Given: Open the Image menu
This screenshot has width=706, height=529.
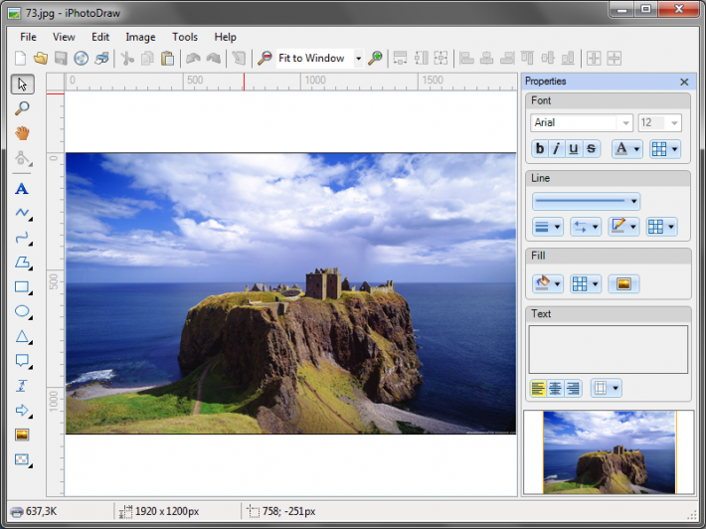Looking at the screenshot, I should coord(140,37).
